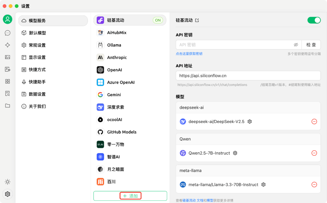Open the image generation sidebar icon
The height and width of the screenshot is (203, 327).
click(x=8, y=57)
